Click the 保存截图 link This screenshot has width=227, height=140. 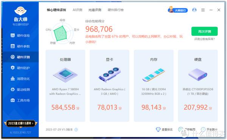click(x=187, y=129)
